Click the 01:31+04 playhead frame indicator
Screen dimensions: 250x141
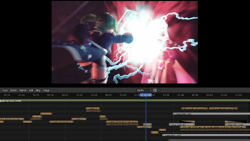pyautogui.click(x=146, y=95)
